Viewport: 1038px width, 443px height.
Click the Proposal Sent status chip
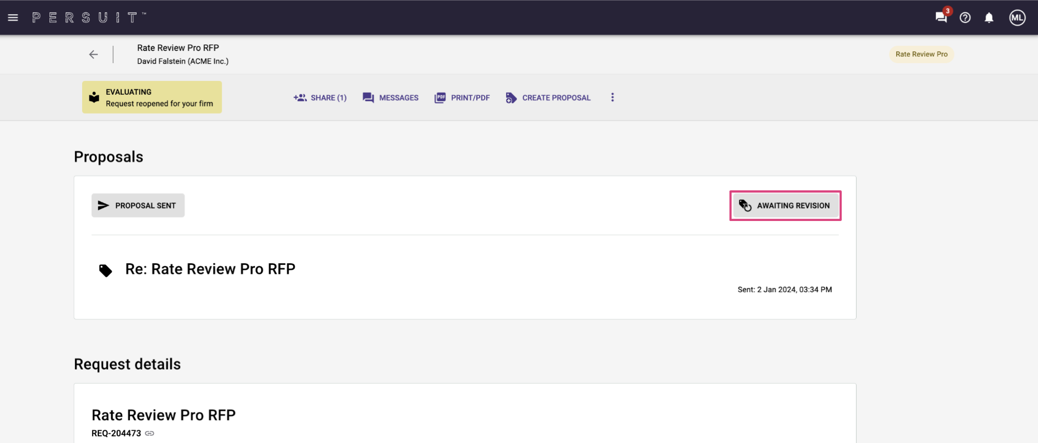point(138,205)
